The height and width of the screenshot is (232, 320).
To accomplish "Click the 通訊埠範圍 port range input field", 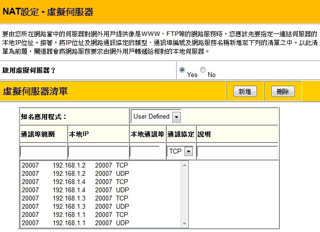I will [x=43, y=152].
